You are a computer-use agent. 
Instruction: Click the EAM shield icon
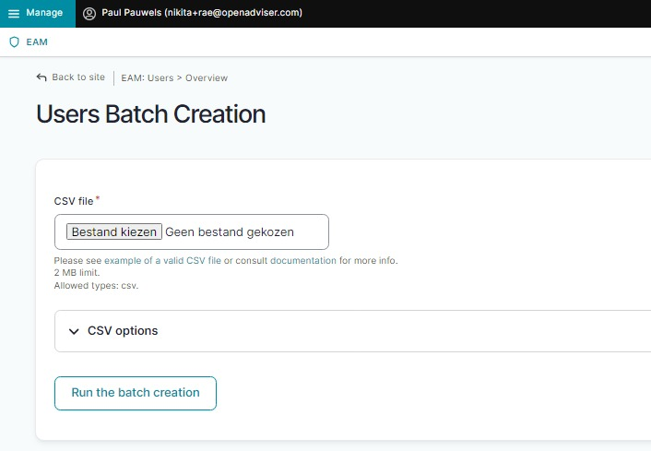[14, 42]
